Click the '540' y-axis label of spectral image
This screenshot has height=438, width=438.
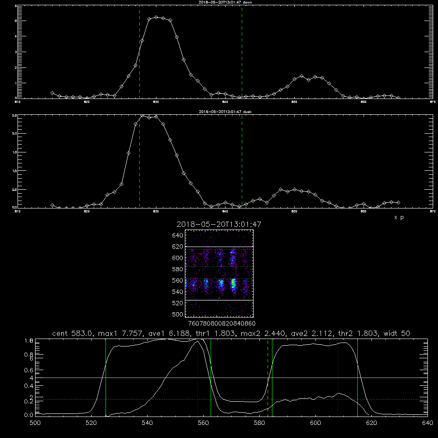[177, 292]
